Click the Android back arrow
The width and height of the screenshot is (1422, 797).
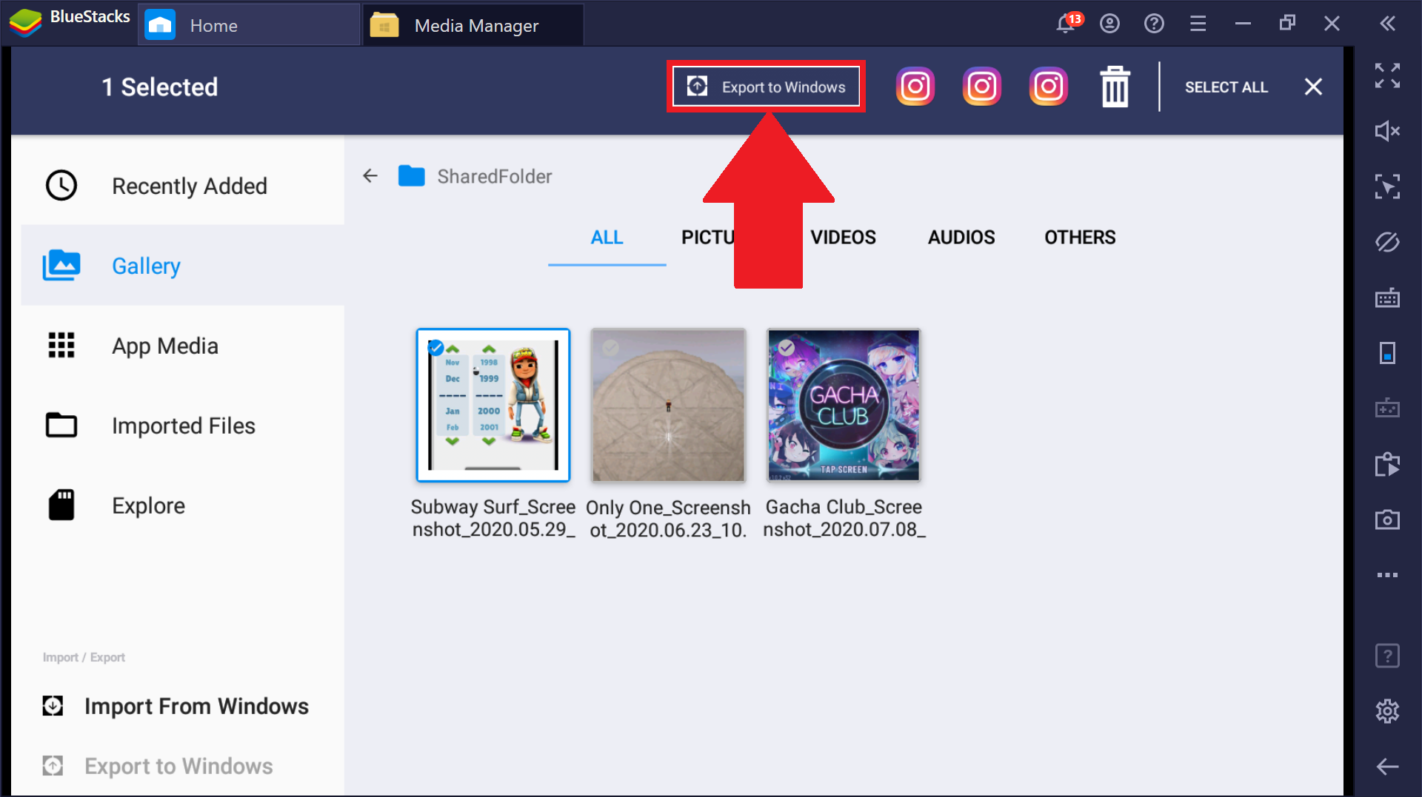1387,767
